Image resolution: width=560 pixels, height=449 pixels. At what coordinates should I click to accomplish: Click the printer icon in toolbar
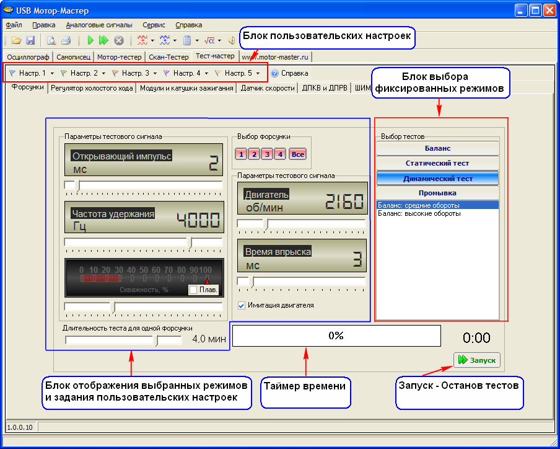(x=66, y=40)
